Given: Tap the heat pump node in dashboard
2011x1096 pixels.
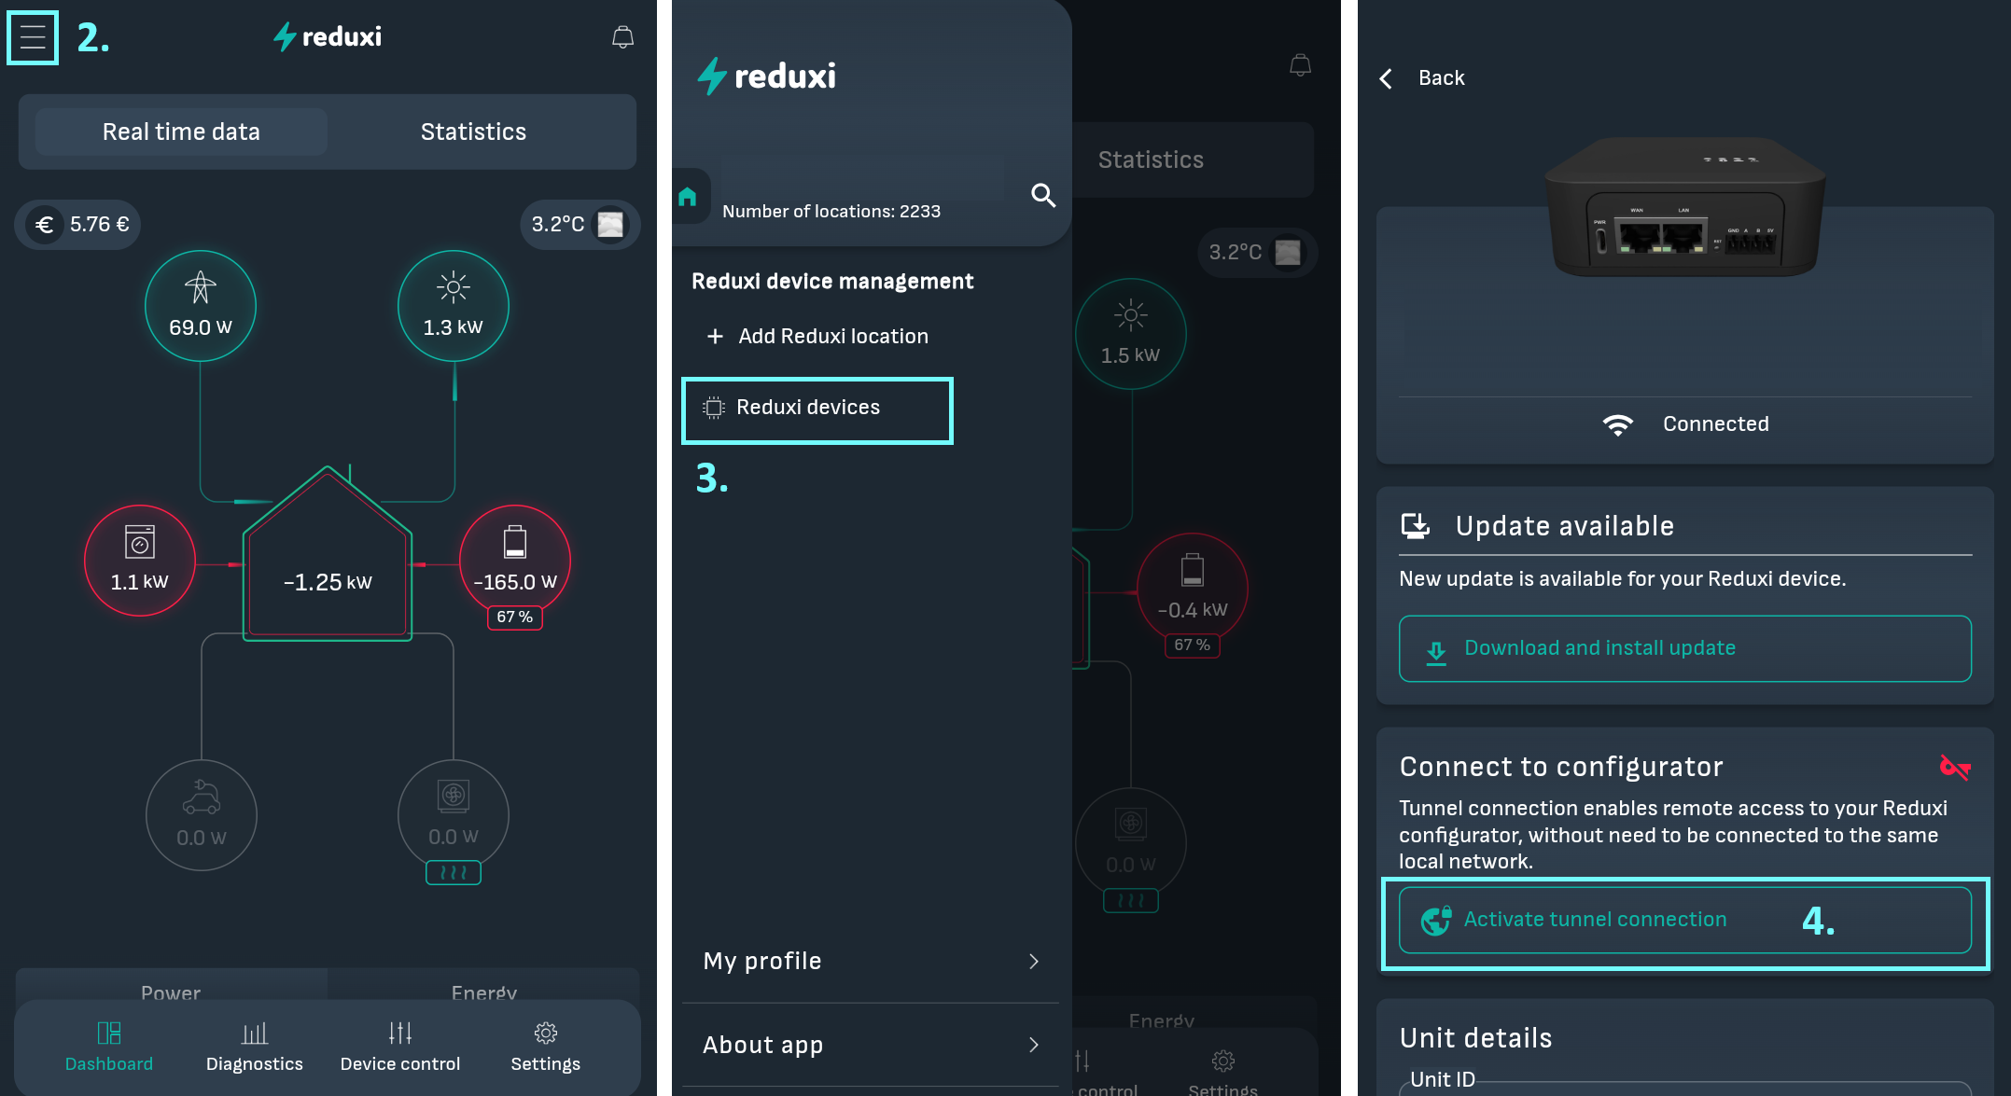Looking at the screenshot, I should point(454,815).
